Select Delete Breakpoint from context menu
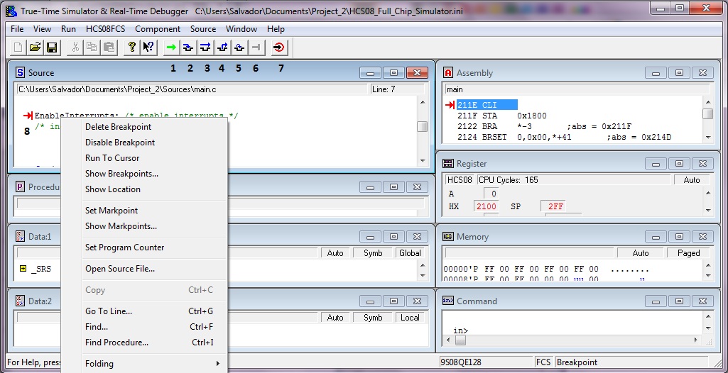Image resolution: width=728 pixels, height=373 pixels. [x=118, y=127]
